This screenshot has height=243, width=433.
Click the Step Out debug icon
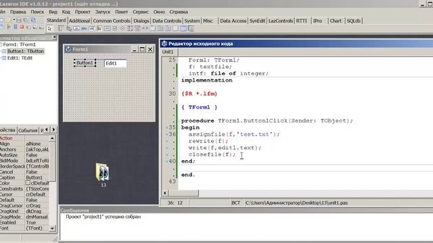(41, 27)
